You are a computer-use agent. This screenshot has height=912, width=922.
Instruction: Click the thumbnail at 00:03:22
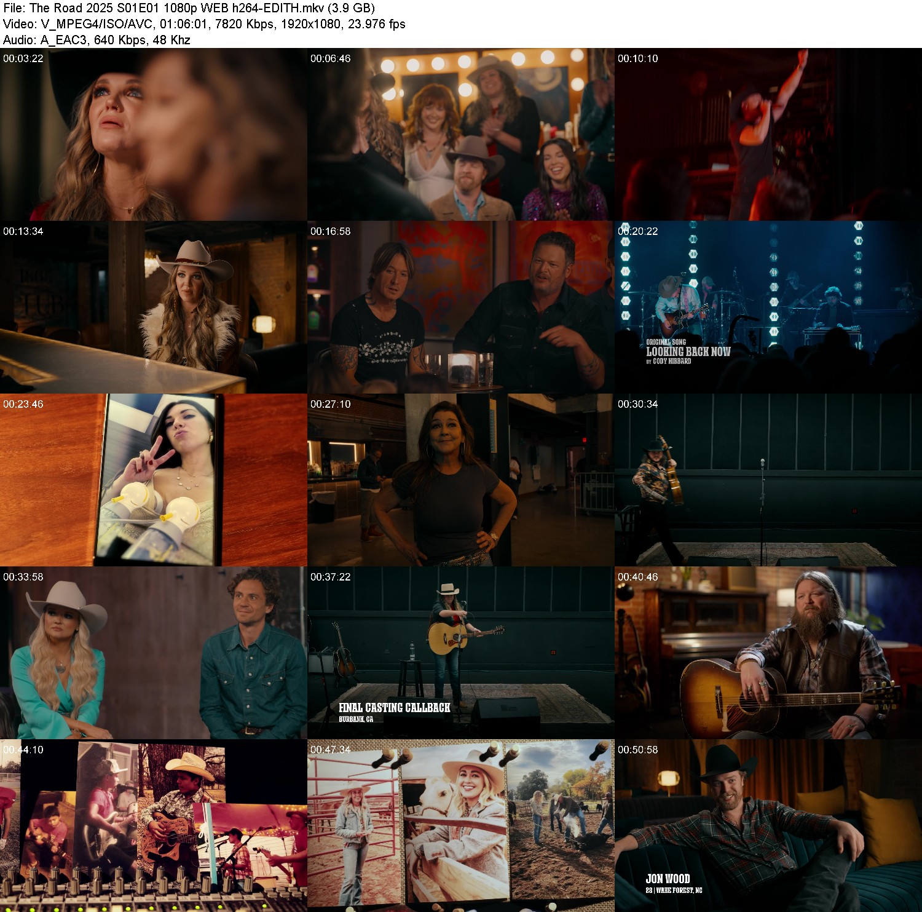(x=153, y=135)
